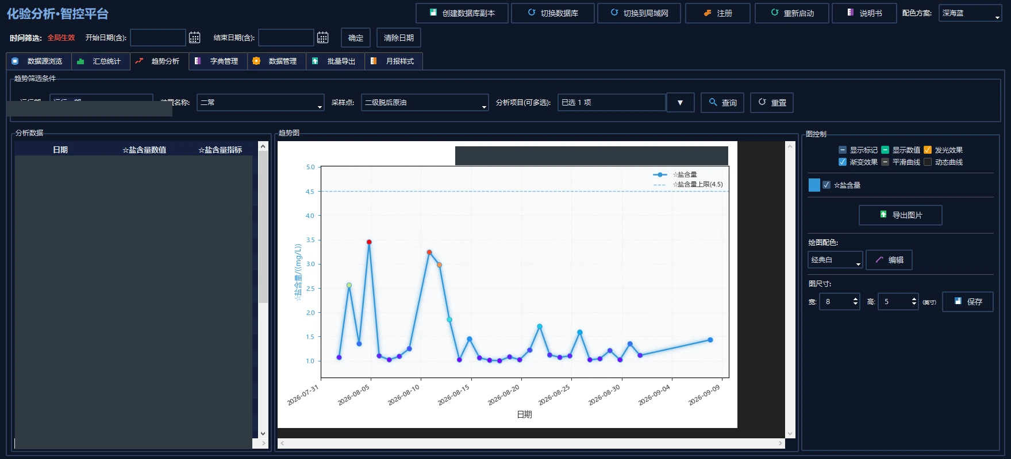Toggle the 平滑曲线 checkbox
This screenshot has width=1011, height=459.
pos(885,162)
